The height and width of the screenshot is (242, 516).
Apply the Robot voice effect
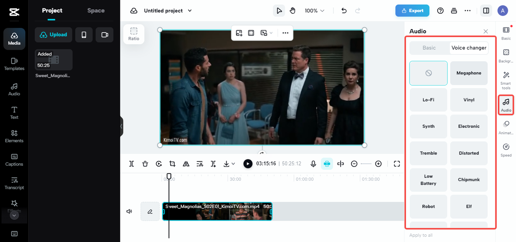pyautogui.click(x=428, y=206)
